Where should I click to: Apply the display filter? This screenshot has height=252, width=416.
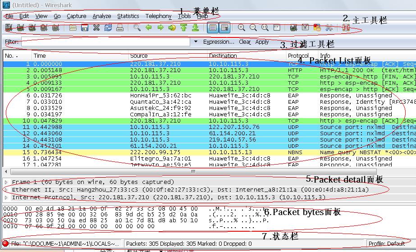(262, 42)
